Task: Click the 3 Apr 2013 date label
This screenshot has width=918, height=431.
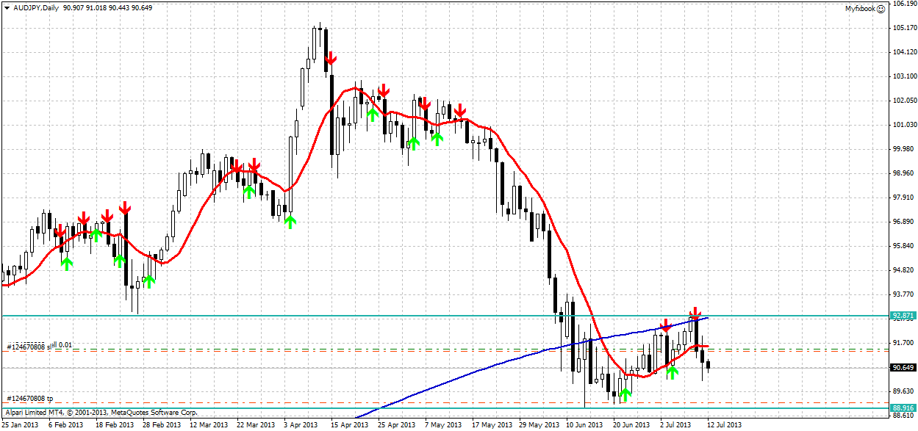Action: coord(302,425)
